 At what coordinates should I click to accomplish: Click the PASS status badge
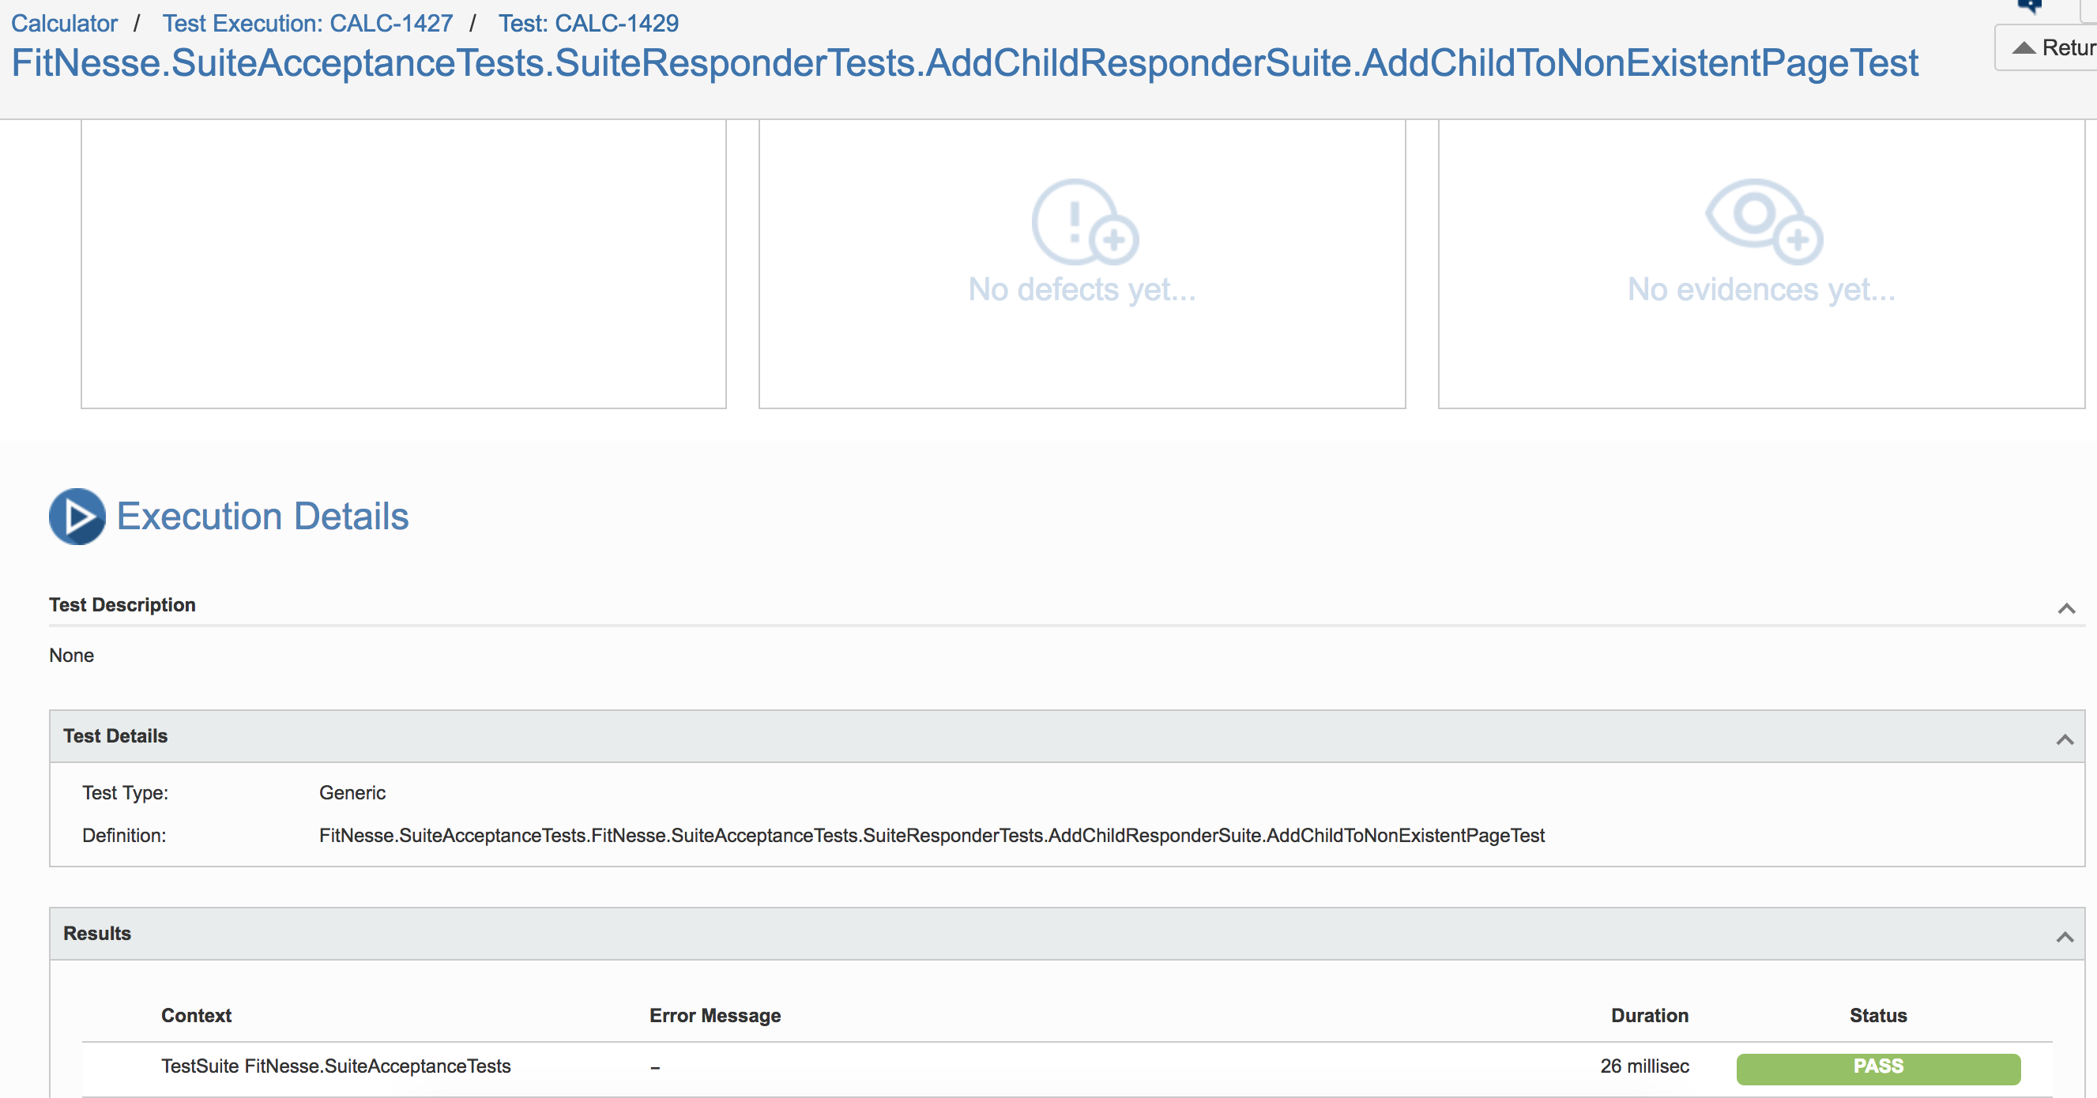click(x=1878, y=1068)
